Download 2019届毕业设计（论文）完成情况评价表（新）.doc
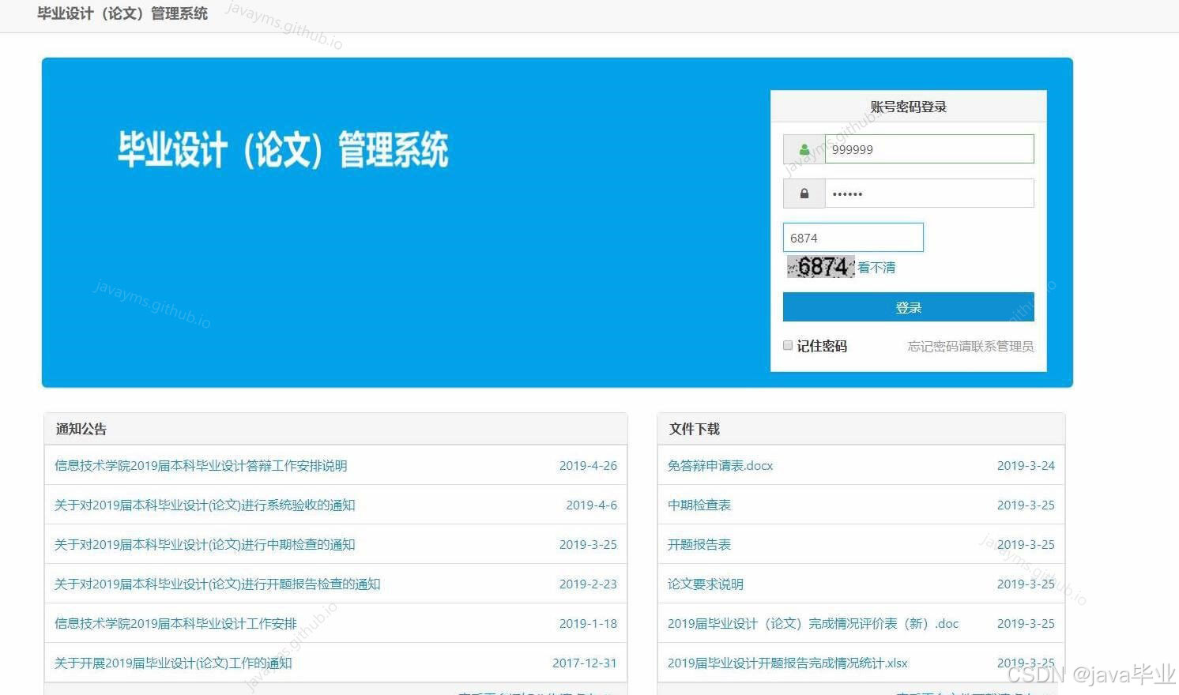 [813, 623]
